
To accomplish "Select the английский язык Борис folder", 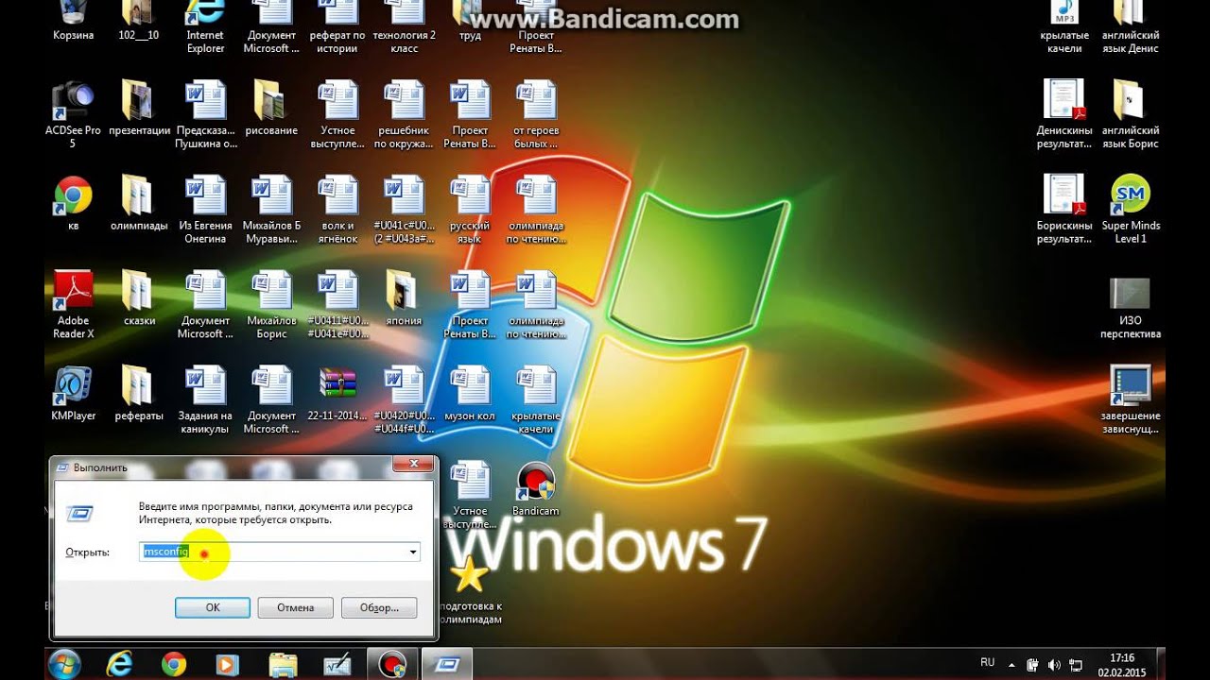I will tap(1131, 114).
